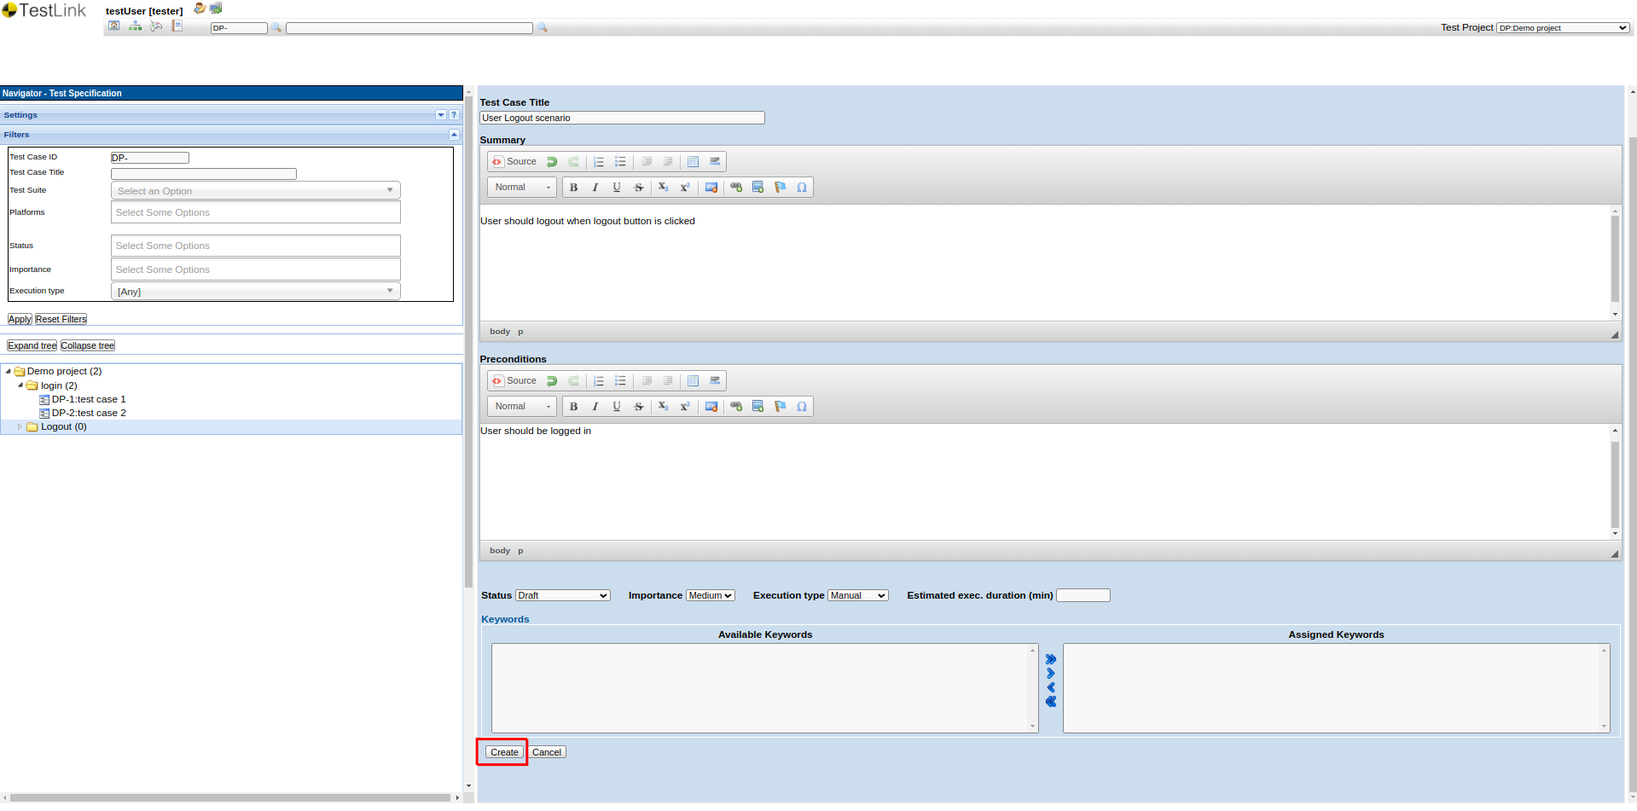This screenshot has width=1637, height=811.
Task: Insert a numbered list in Preconditions editor
Action: click(x=599, y=381)
